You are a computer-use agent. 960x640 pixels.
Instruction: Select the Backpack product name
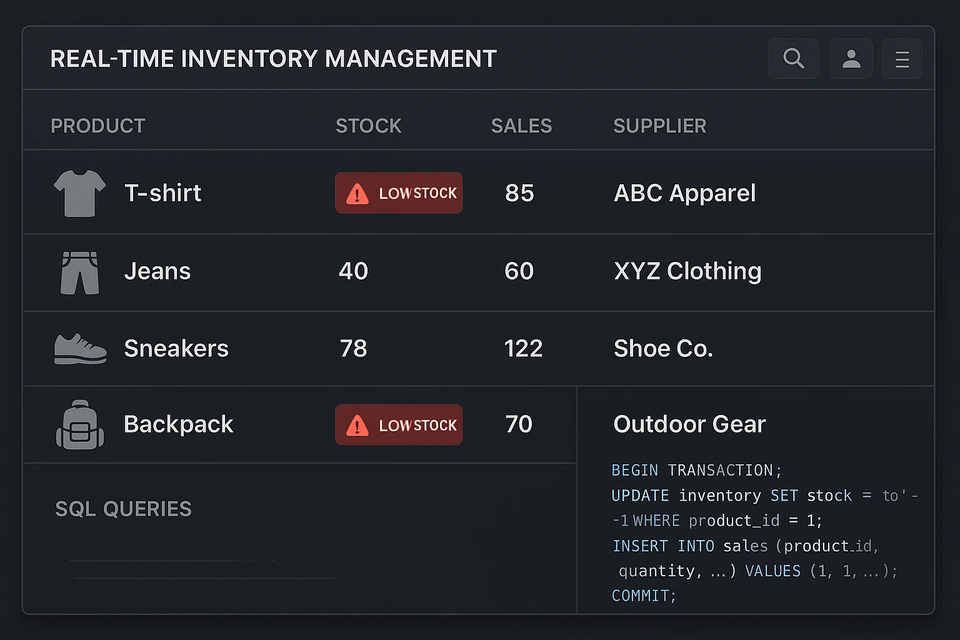click(x=179, y=424)
